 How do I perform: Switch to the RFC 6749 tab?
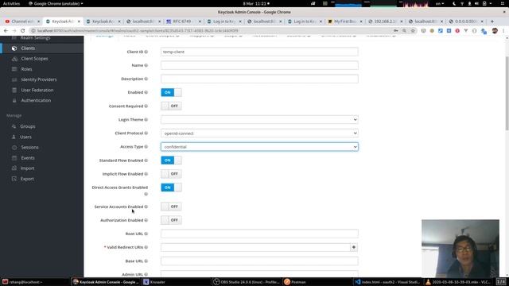click(x=184, y=21)
